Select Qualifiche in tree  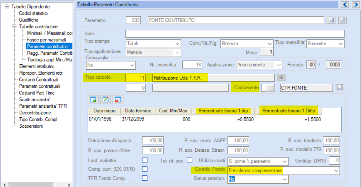point(29,20)
